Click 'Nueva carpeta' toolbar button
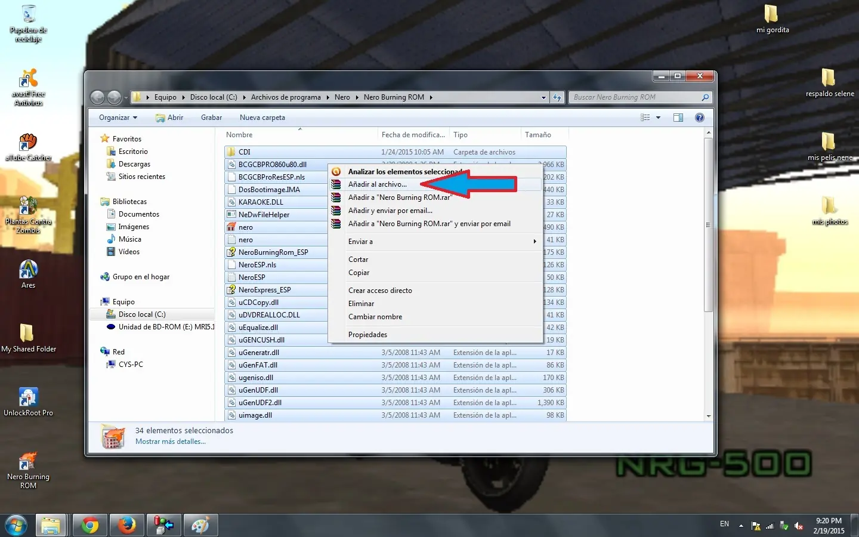Image resolution: width=859 pixels, height=537 pixels. coord(262,118)
